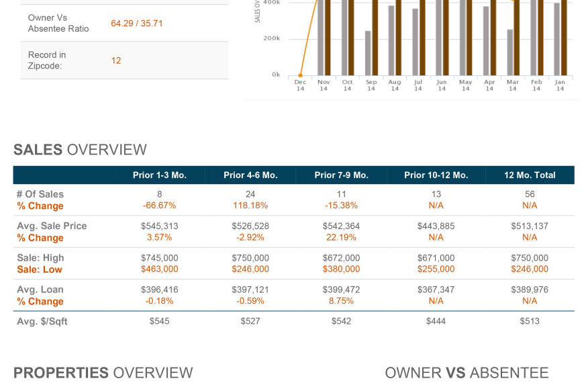Image resolution: width=584 pixels, height=387 pixels.
Task: Select the Avg. $/Sqft row label
Action: tap(43, 321)
